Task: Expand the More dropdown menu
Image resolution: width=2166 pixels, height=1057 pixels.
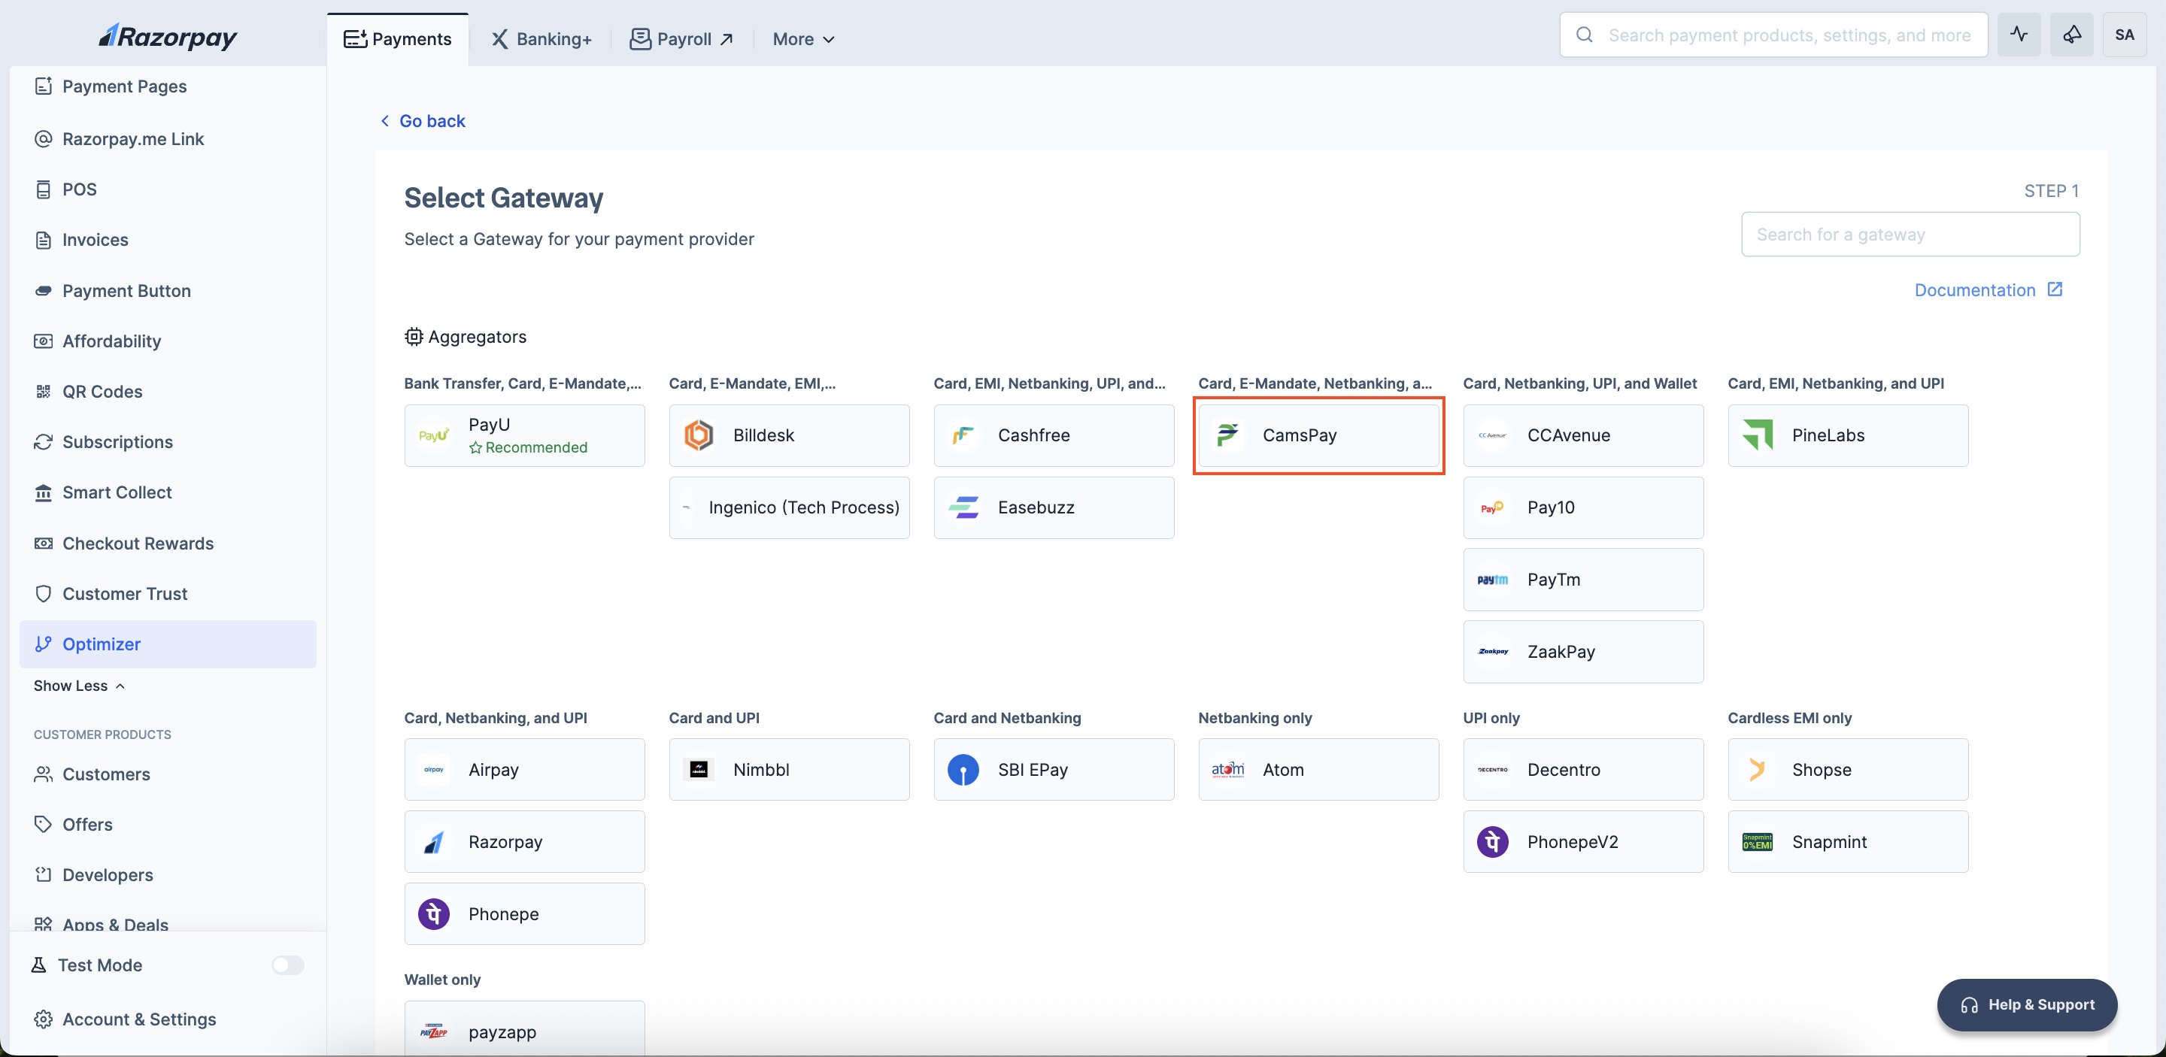Action: point(803,38)
